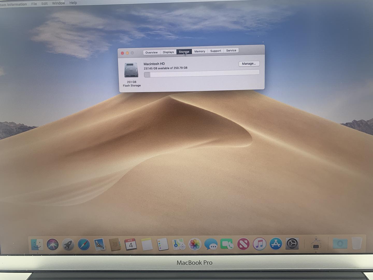Switch to the Overview tab
373x280 pixels.
[x=152, y=52]
